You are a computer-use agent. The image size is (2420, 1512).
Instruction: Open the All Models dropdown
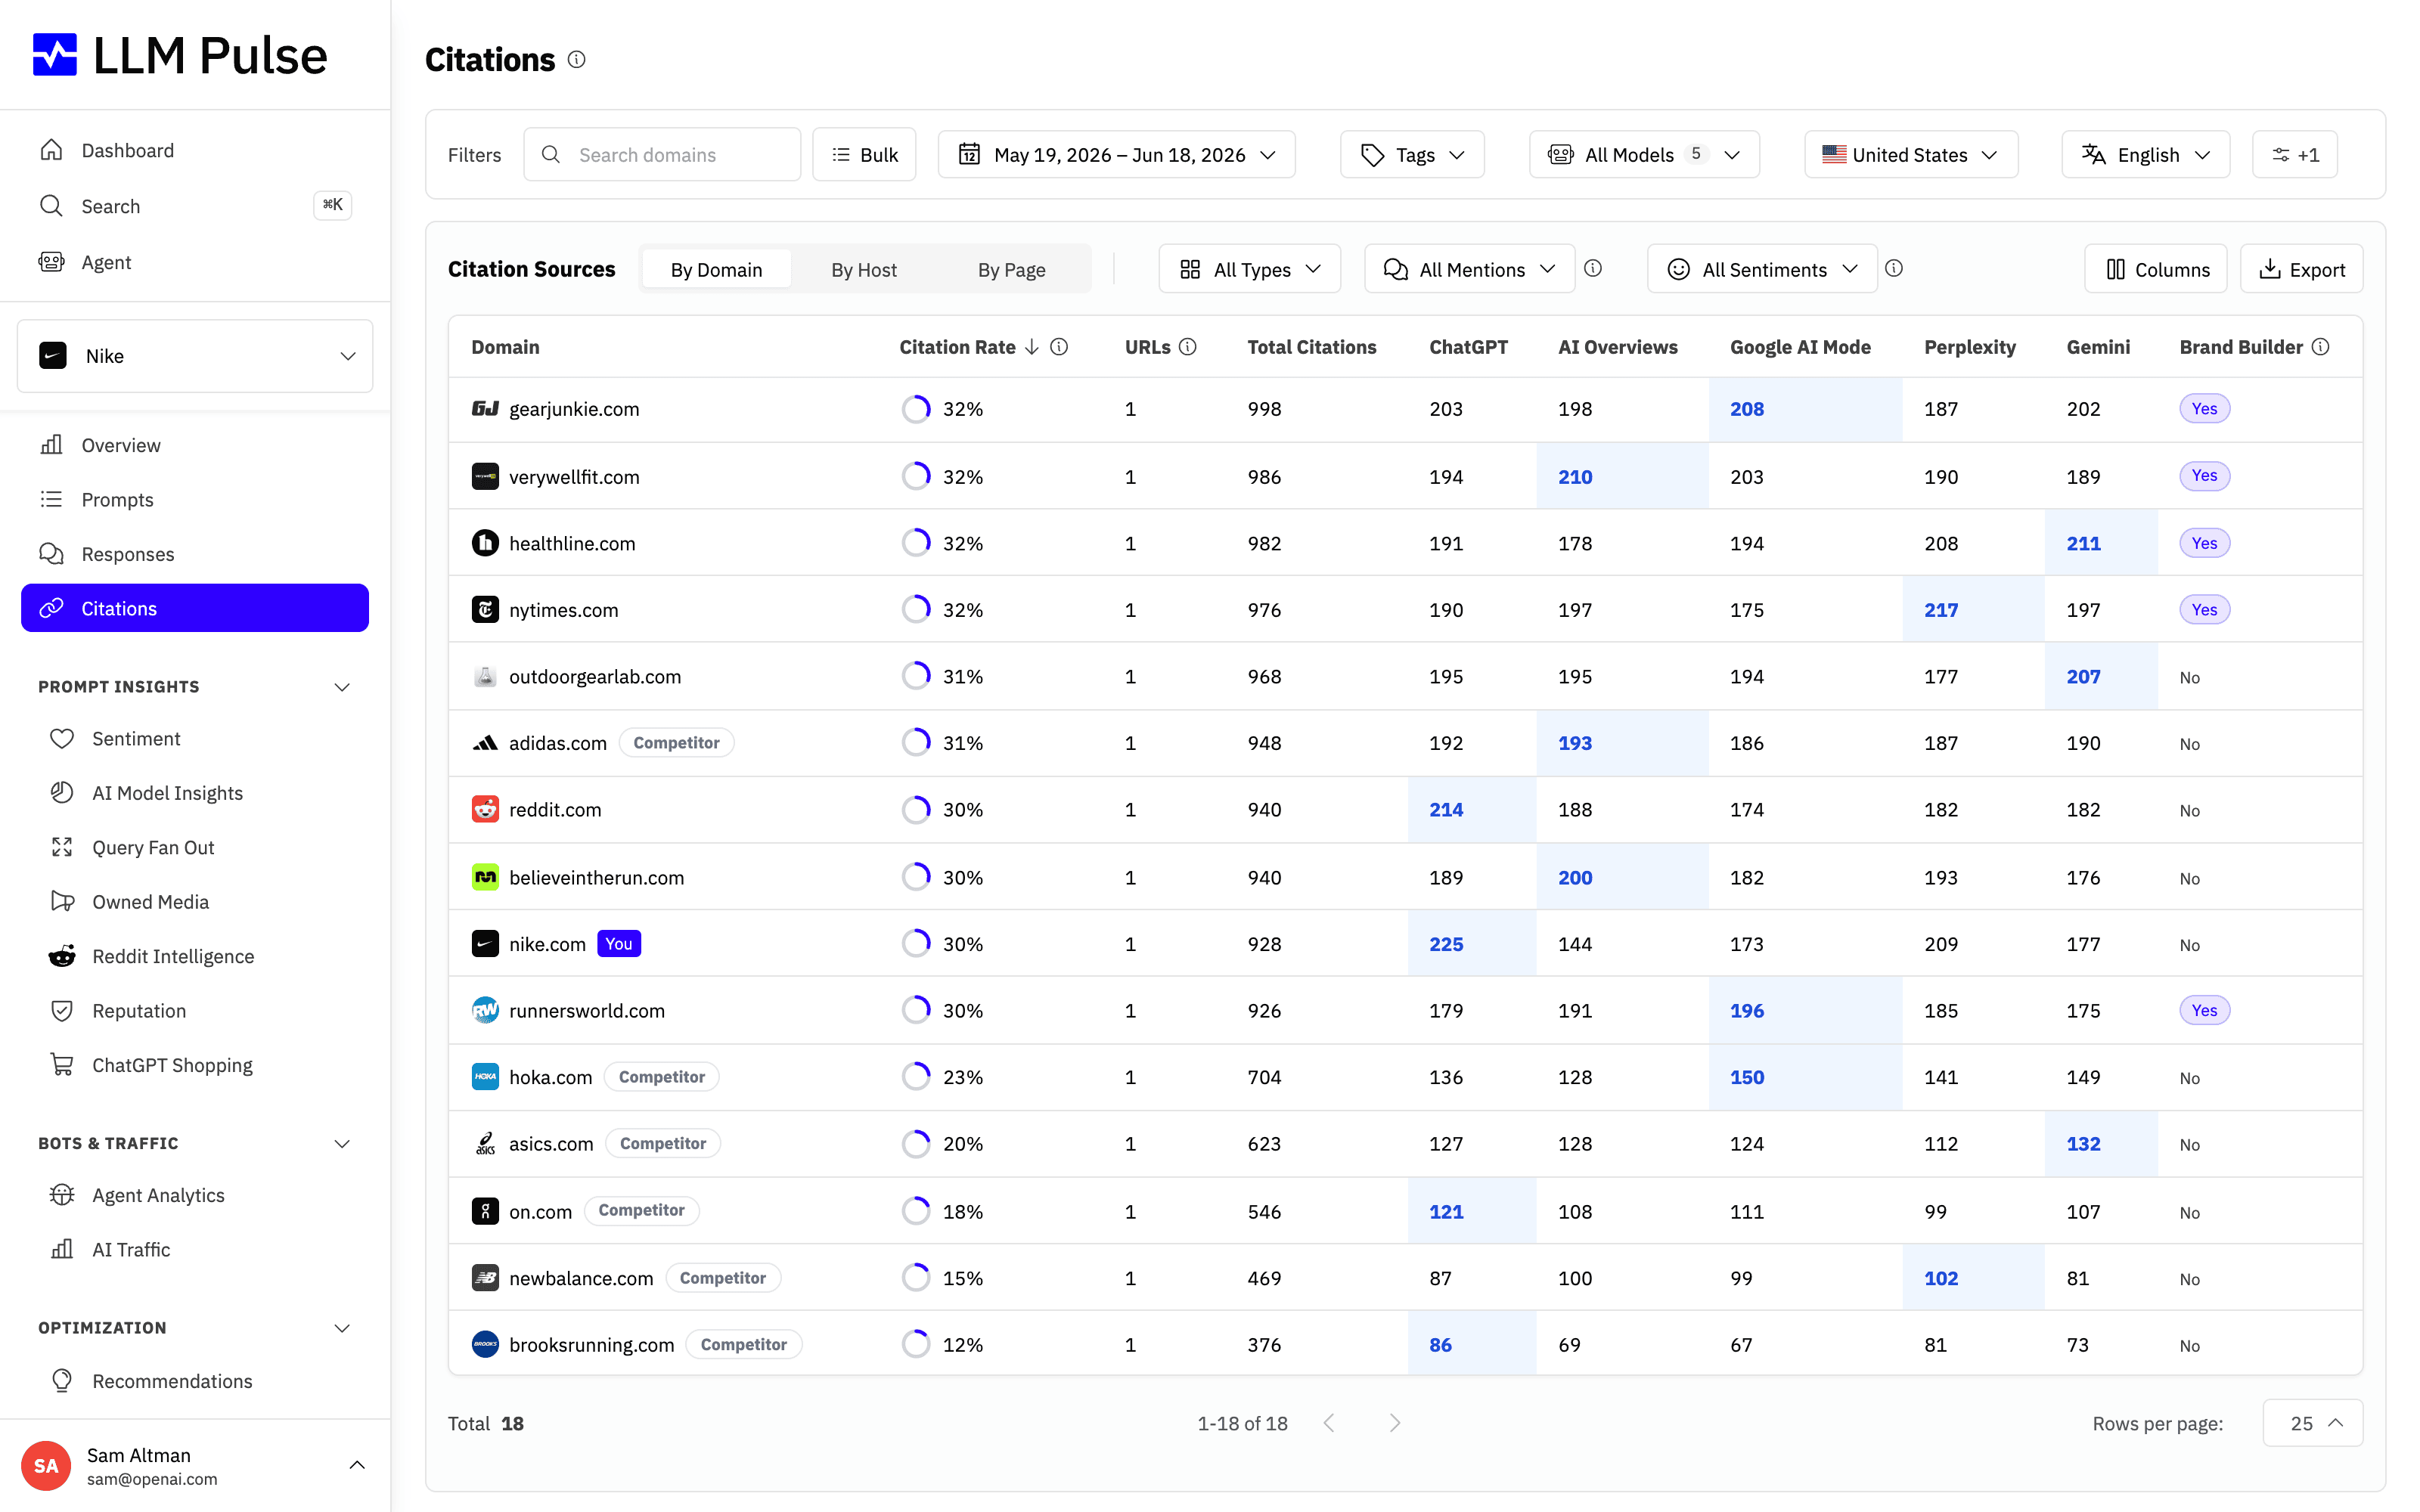point(1644,155)
